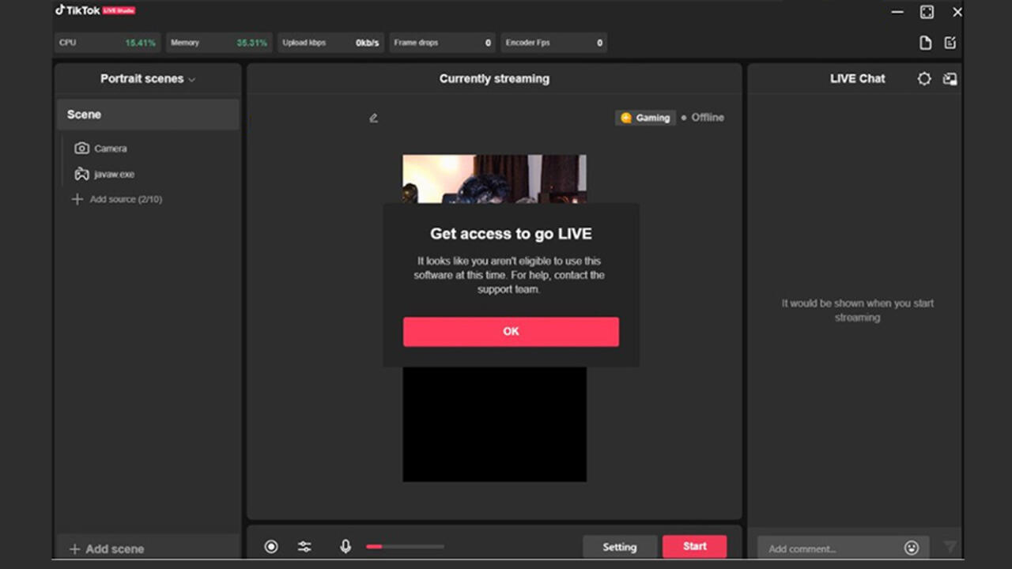
Task: Click Add source (2/10)
Action: click(125, 199)
